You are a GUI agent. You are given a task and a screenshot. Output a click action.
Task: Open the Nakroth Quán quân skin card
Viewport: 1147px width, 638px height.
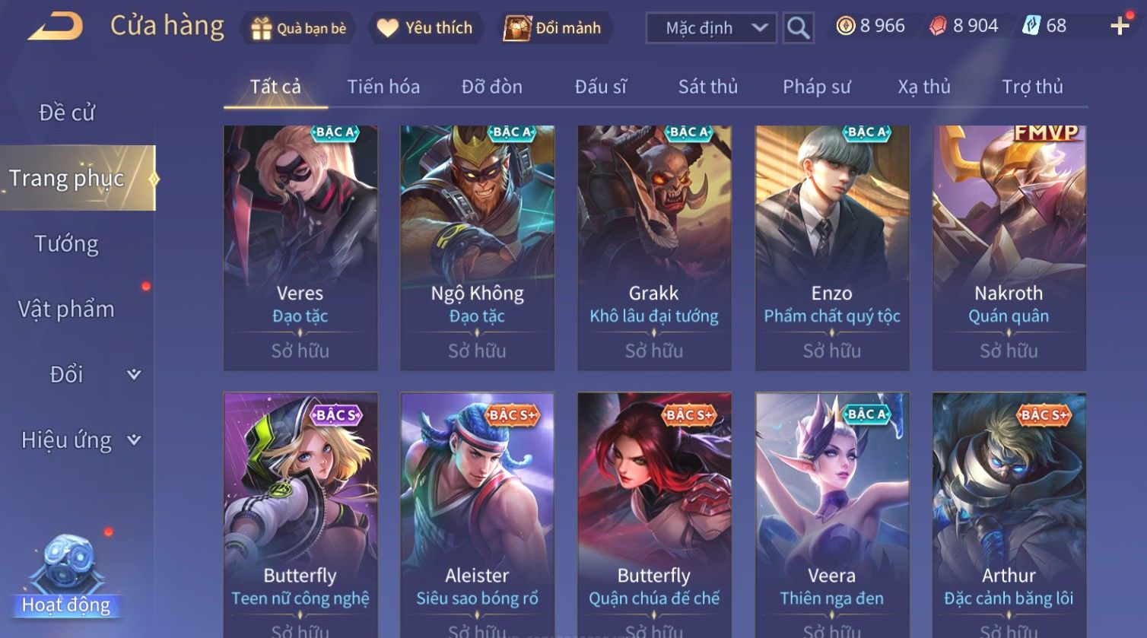pos(1009,248)
